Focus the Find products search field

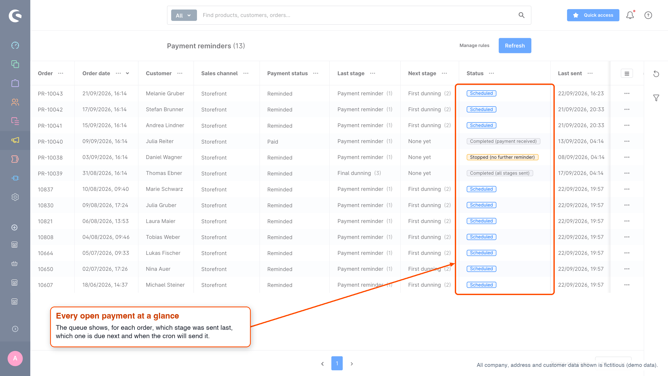tap(357, 15)
